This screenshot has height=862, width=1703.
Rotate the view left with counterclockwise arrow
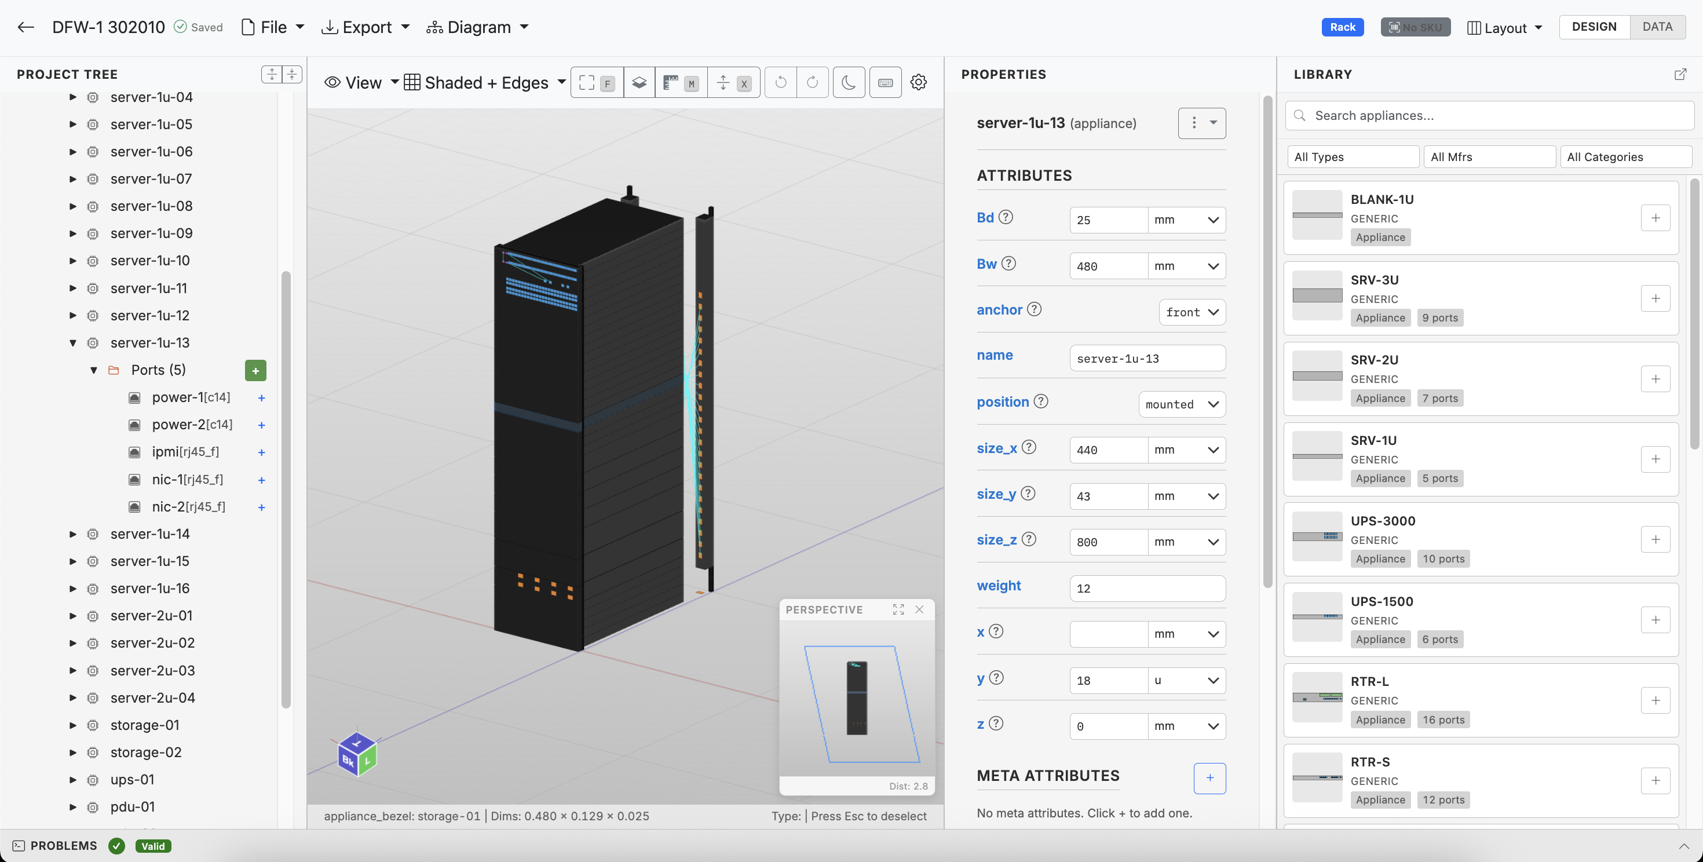[x=780, y=82]
